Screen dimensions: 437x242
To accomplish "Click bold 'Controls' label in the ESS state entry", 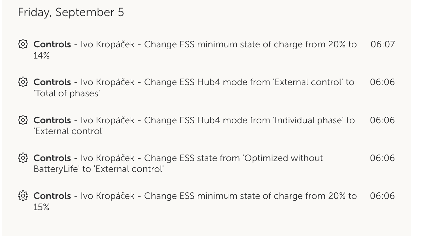I will (x=52, y=158).
